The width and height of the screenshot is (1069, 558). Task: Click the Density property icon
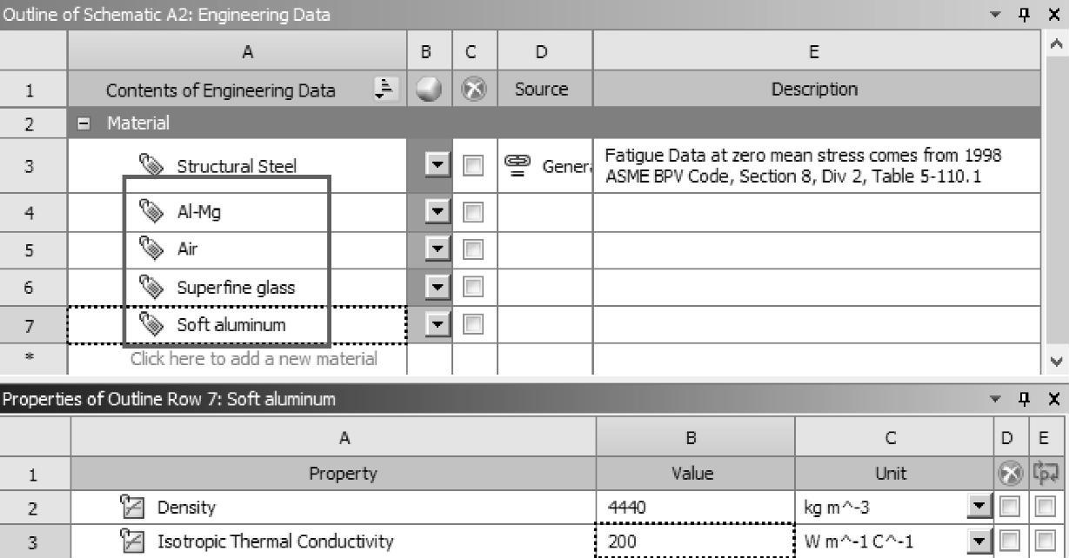134,508
